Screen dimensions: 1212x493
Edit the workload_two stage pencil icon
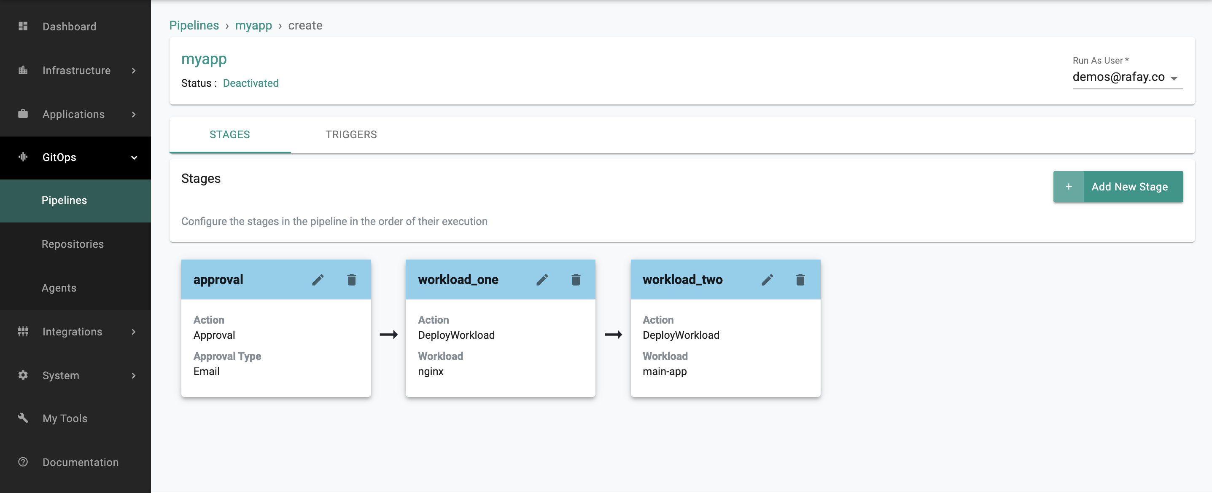[x=767, y=280]
